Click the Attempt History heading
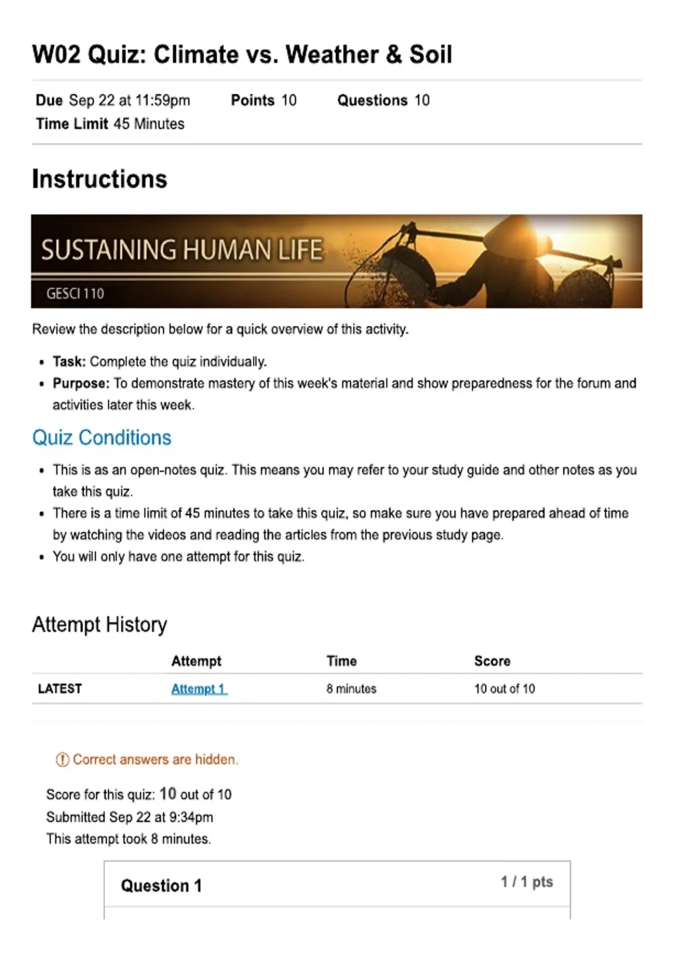The image size is (673, 953). coord(100,624)
